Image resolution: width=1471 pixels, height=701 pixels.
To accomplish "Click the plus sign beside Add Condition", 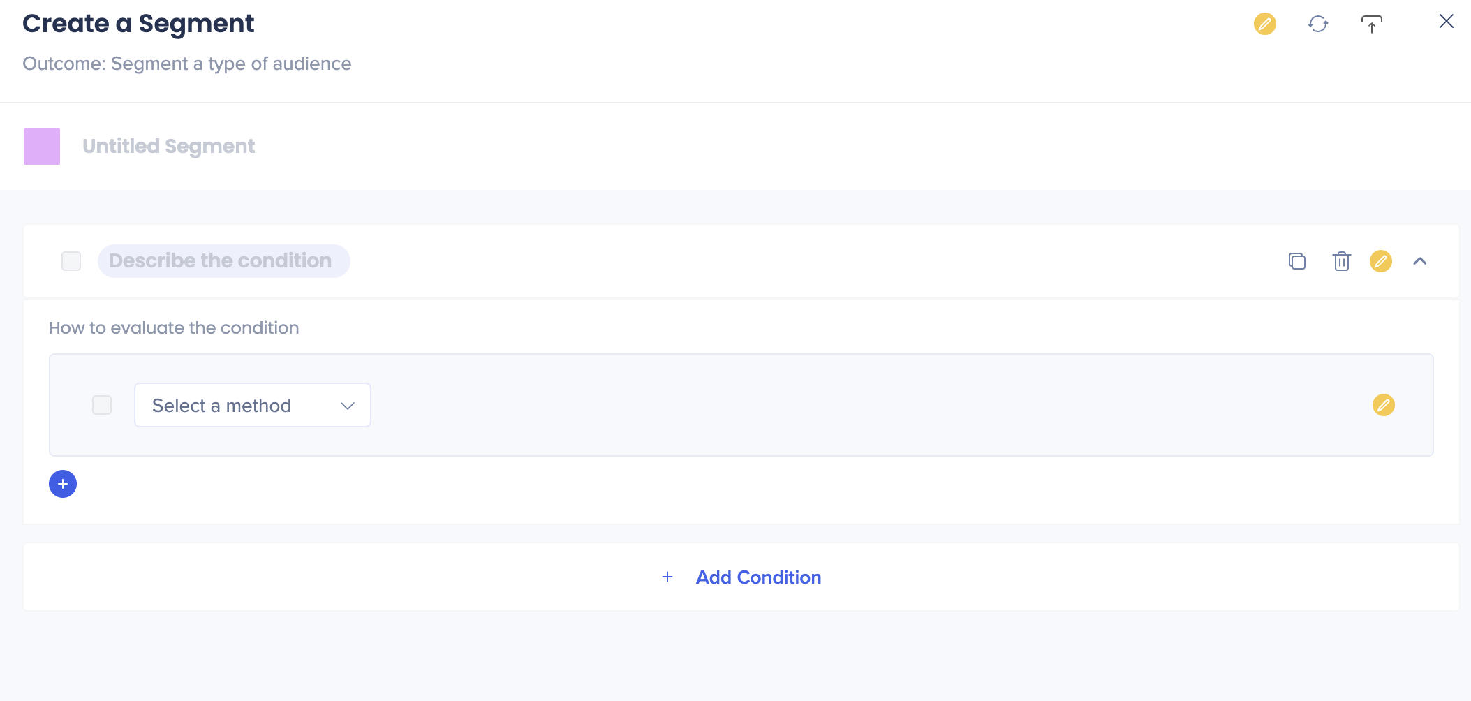I will point(667,577).
